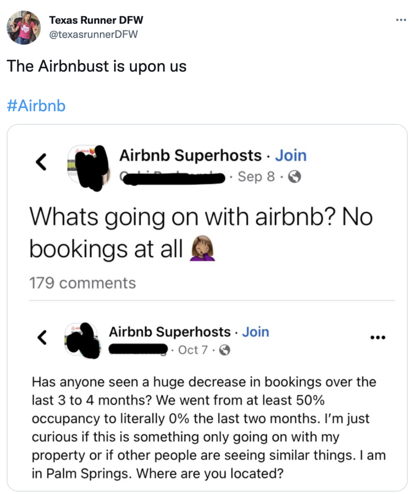This screenshot has width=418, height=494.
Task: Join Airbnb Superhosts from the Sep 8 post
Action: point(290,156)
